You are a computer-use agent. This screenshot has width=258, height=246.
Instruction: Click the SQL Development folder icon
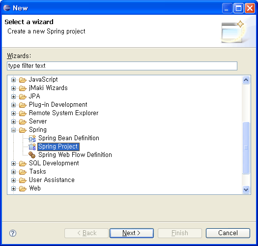[x=23, y=164]
